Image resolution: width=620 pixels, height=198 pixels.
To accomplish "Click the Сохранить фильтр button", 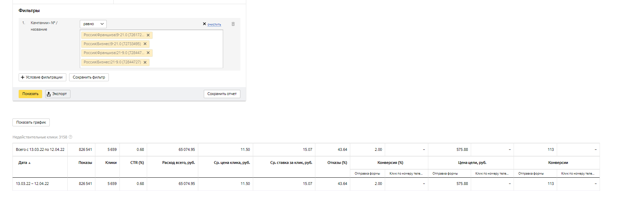I will 89,77.
